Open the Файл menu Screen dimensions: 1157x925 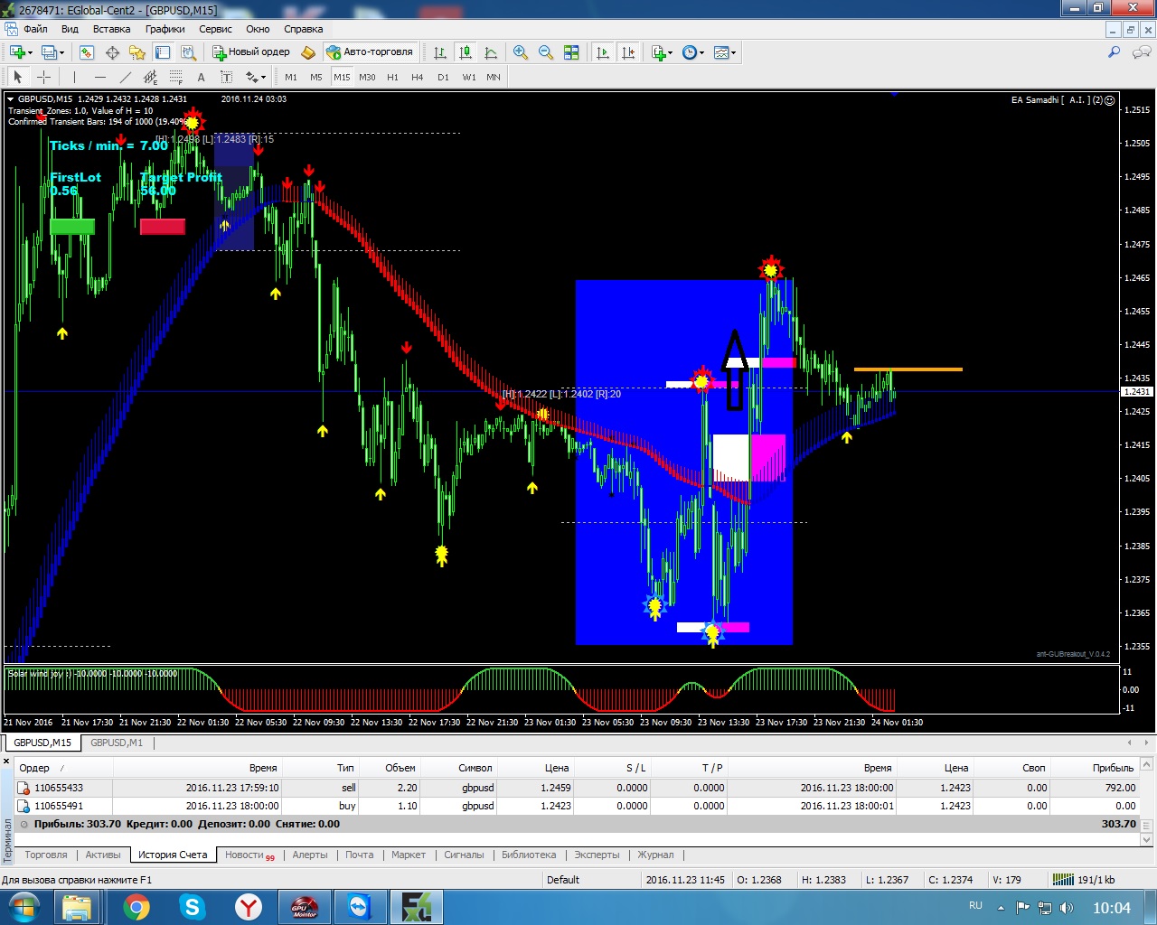(35, 29)
